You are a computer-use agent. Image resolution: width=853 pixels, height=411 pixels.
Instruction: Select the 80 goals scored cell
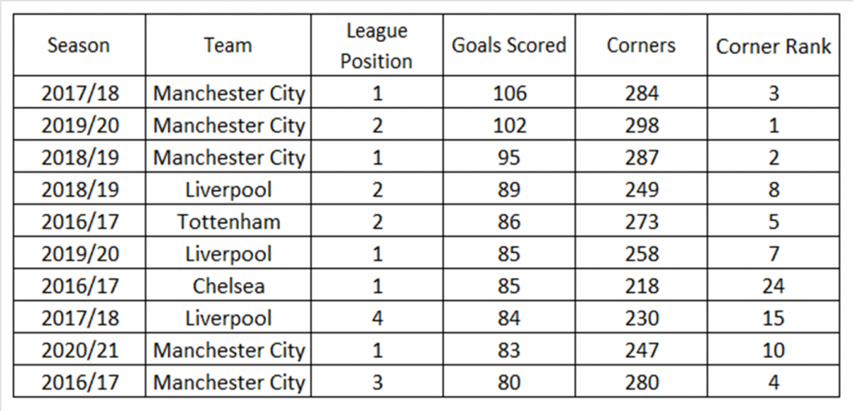click(x=509, y=382)
